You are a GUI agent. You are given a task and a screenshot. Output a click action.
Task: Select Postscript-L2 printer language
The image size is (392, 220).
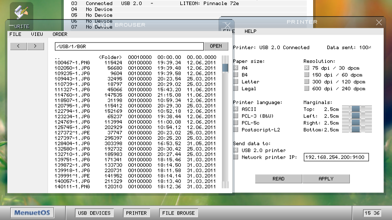pos(236,130)
